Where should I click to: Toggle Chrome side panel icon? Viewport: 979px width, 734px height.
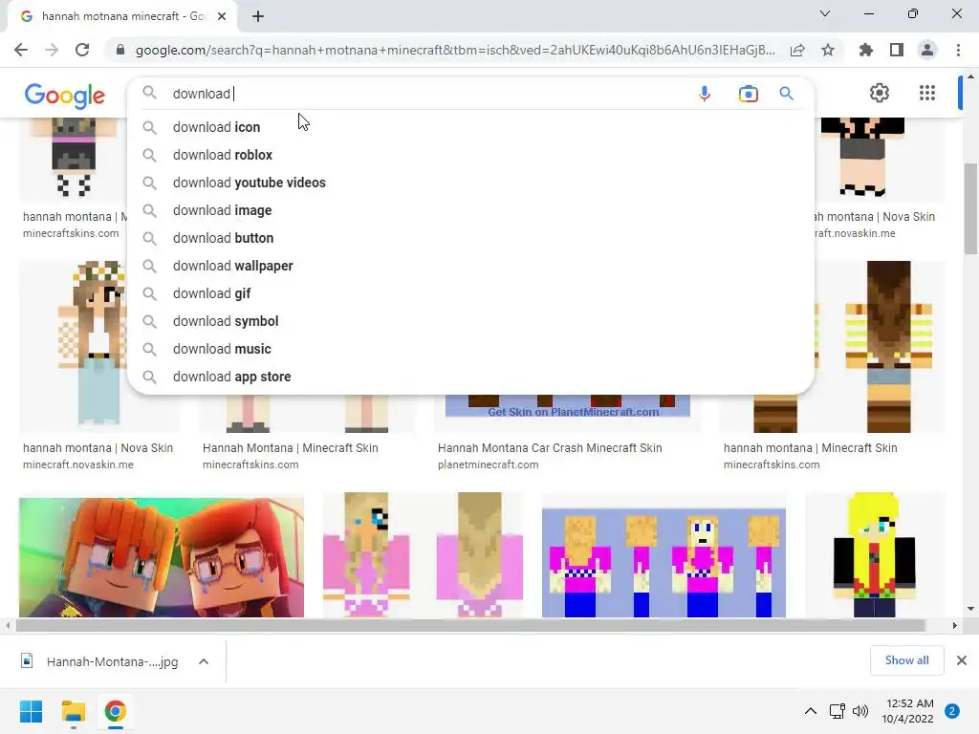click(897, 50)
